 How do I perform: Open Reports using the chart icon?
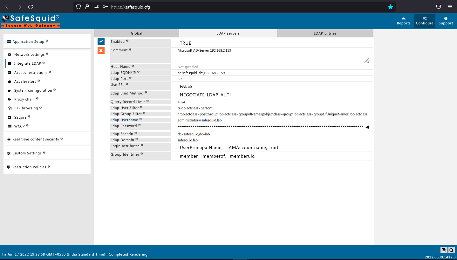[403, 21]
